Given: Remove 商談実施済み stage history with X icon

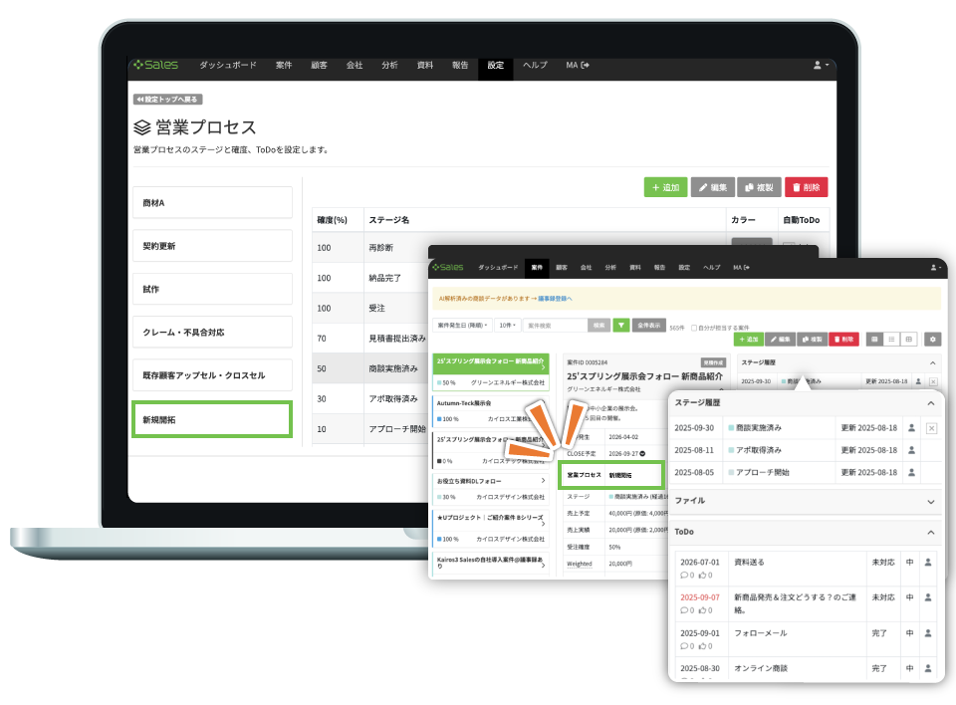Looking at the screenshot, I should pos(931,427).
